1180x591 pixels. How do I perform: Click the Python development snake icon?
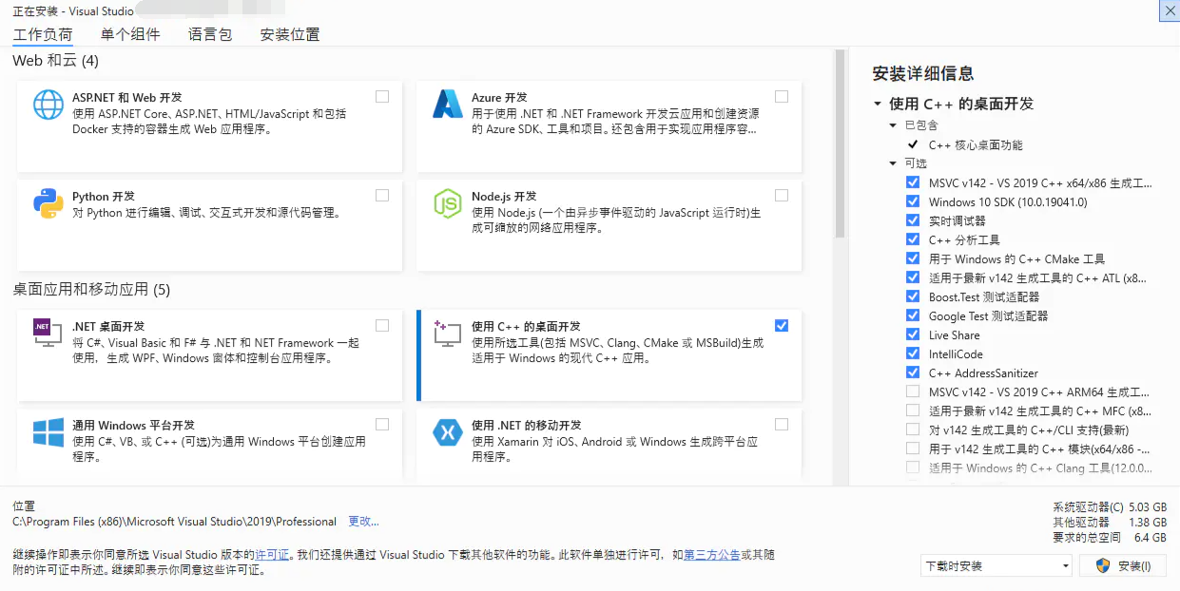click(x=48, y=203)
